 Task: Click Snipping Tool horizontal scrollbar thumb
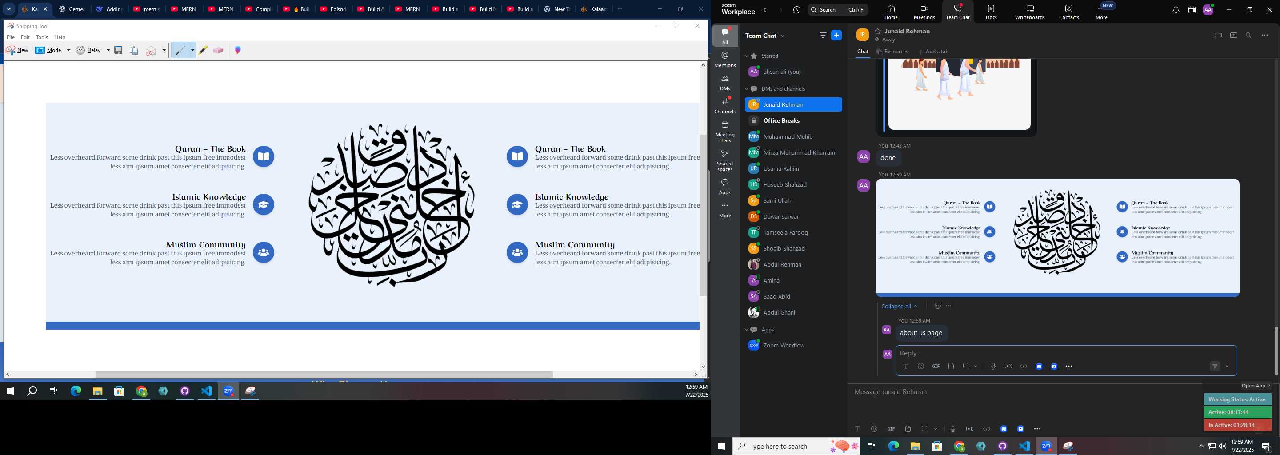(x=324, y=374)
